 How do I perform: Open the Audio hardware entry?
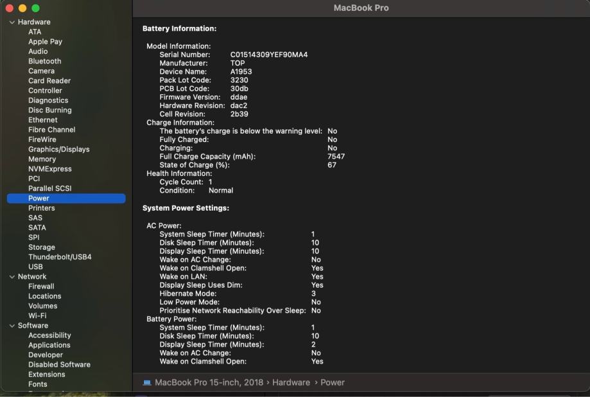click(x=38, y=51)
